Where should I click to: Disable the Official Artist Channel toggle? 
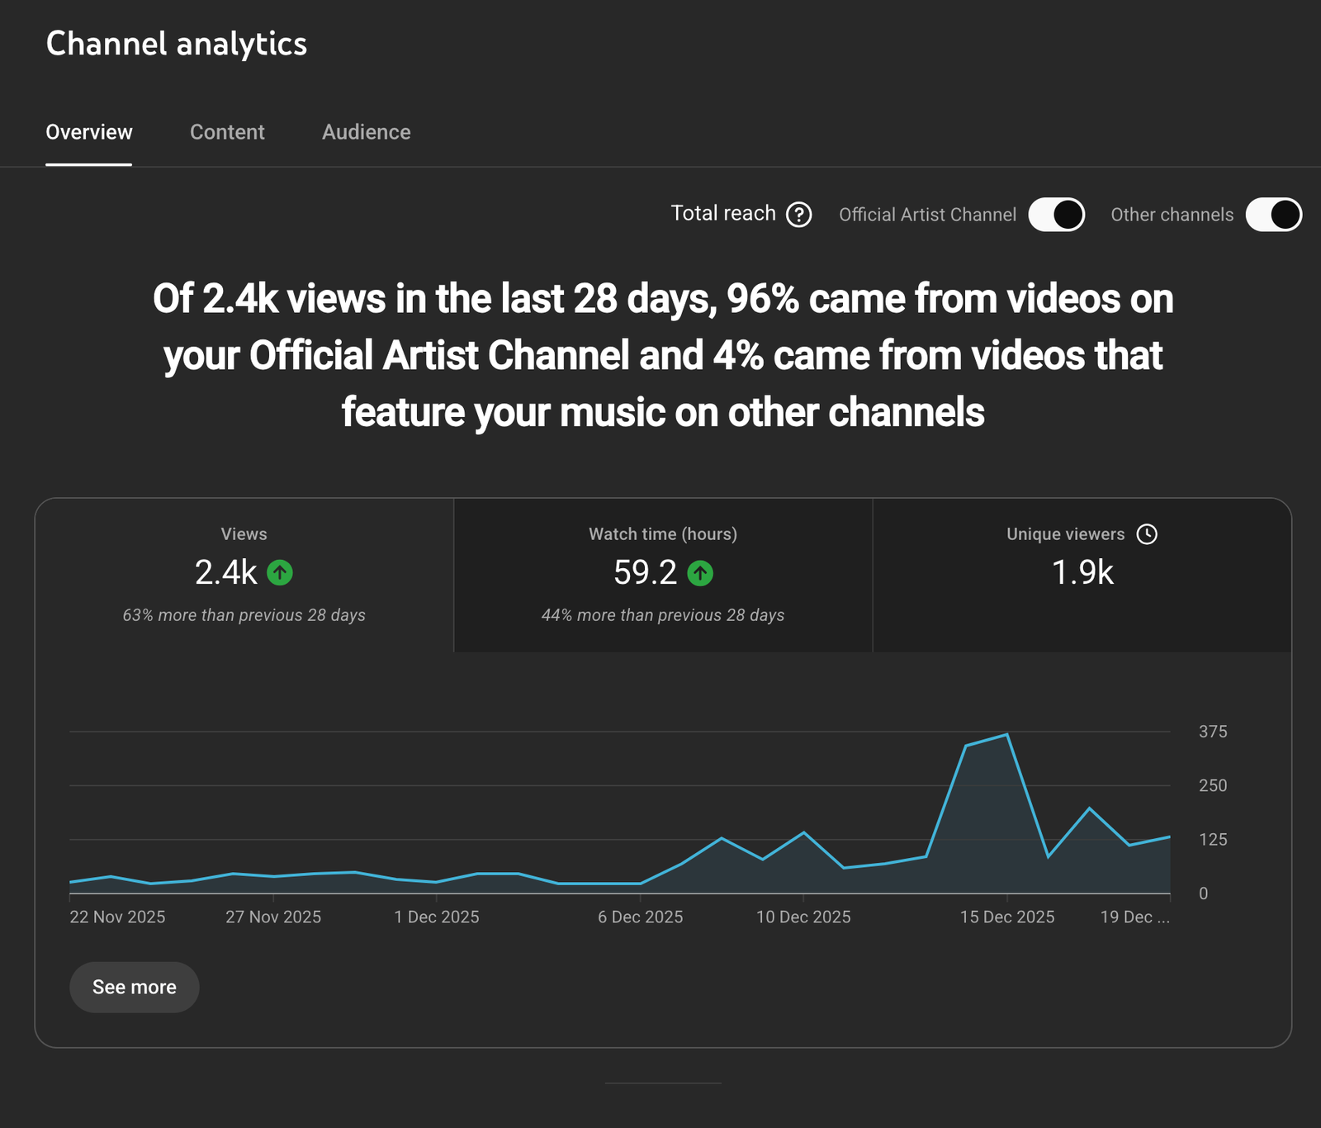pyautogui.click(x=1056, y=215)
